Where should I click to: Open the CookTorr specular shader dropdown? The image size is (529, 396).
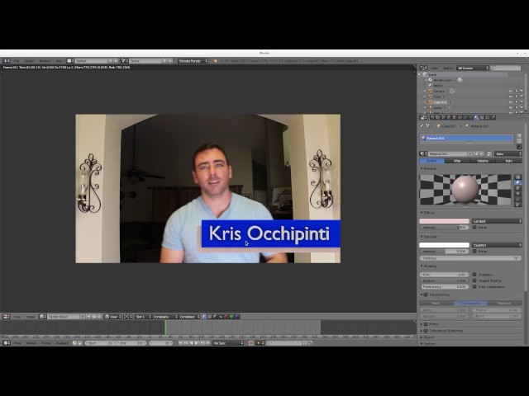click(x=497, y=245)
